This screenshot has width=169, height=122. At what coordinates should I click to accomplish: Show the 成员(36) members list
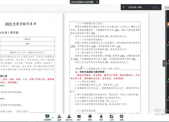69,118
